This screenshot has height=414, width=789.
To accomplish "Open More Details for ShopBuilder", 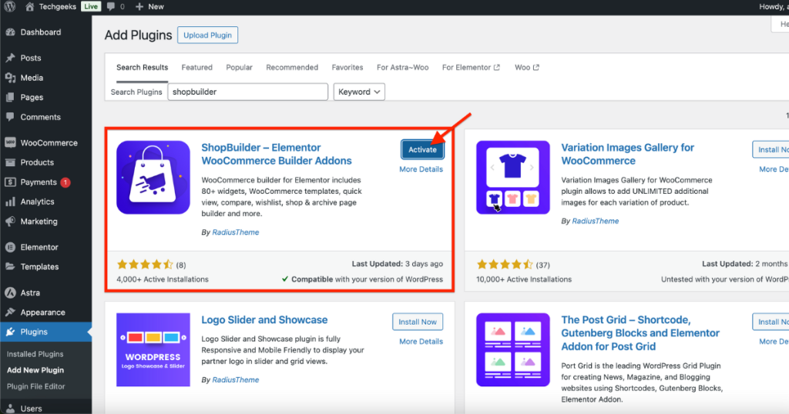I will pyautogui.click(x=421, y=169).
